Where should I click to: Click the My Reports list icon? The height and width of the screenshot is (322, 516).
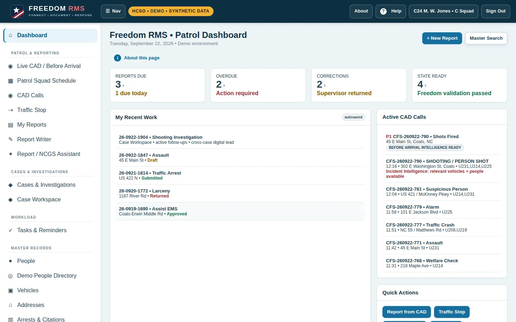tap(10, 125)
